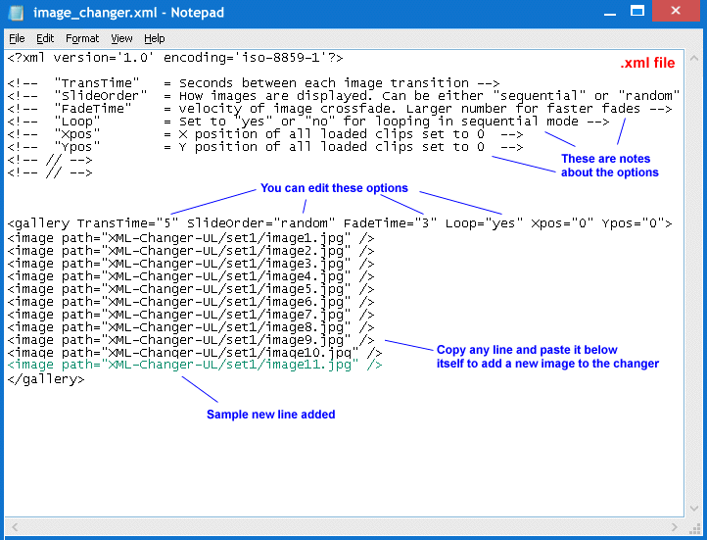Click the "TransTime" comment line
Image resolution: width=707 pixels, height=540 pixels.
click(254, 83)
